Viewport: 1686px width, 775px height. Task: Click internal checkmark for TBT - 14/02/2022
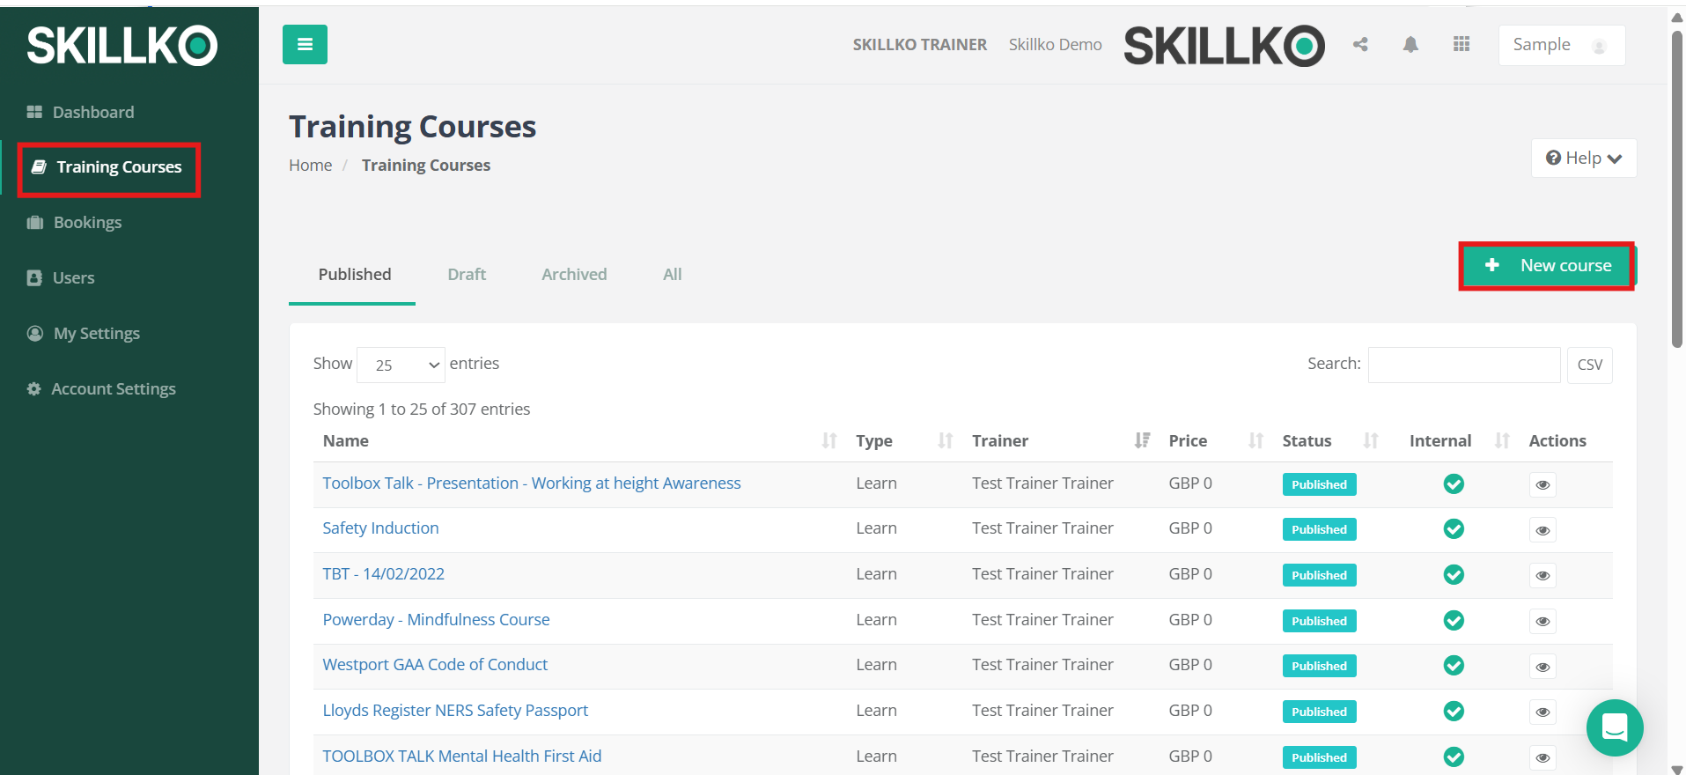click(x=1454, y=574)
